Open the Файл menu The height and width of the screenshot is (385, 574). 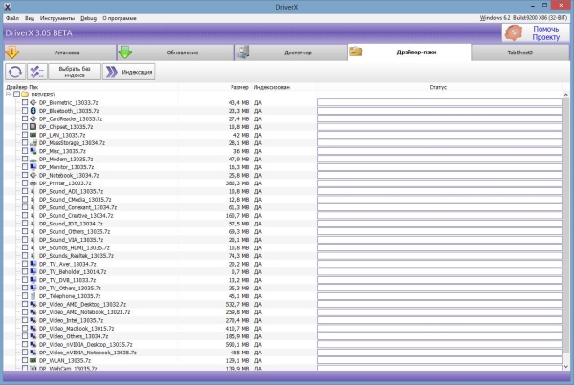[11, 17]
